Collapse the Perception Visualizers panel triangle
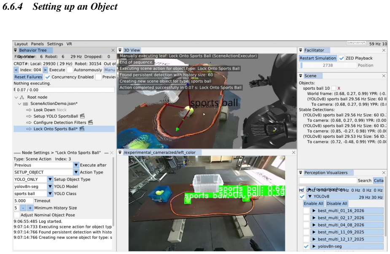 301,173
